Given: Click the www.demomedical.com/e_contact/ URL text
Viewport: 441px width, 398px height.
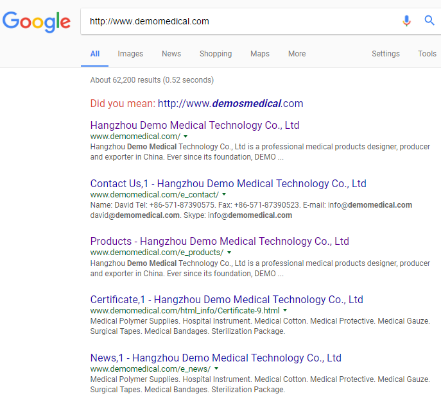Looking at the screenshot, I should (x=155, y=195).
